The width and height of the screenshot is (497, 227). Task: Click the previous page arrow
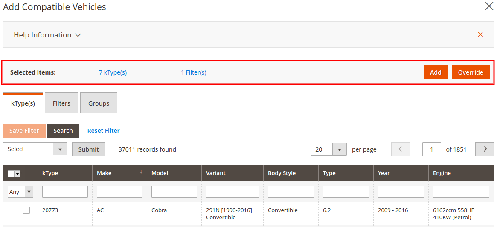(400, 149)
